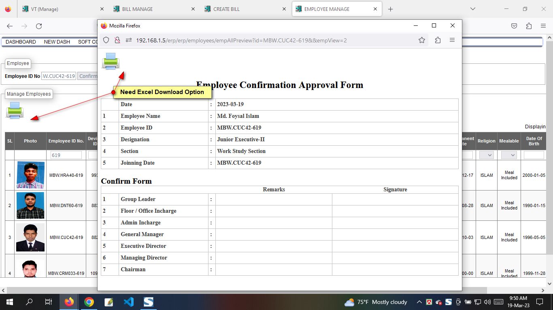
Task: Expand the Mealable filter dropdown
Action: point(509,155)
